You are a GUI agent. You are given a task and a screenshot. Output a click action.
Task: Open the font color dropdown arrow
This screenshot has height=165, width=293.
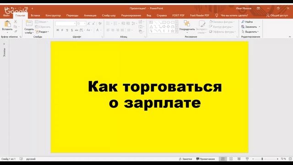pos(101,30)
